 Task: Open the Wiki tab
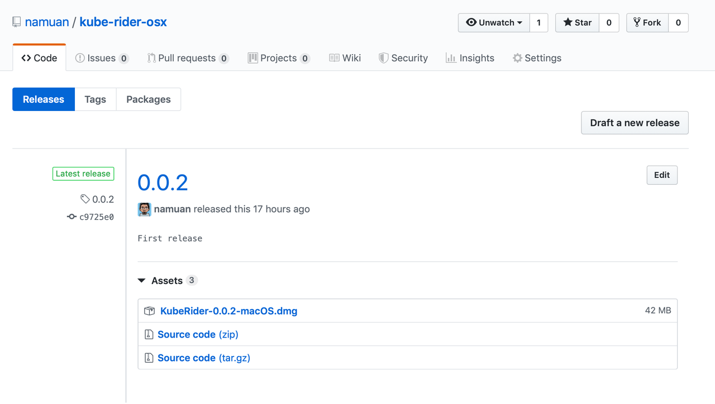point(345,58)
